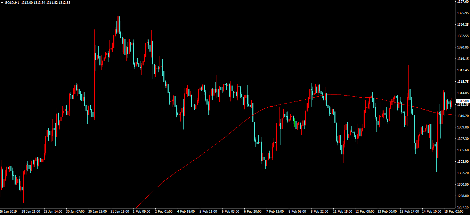The width and height of the screenshot is (470, 215).
Task: Click price label 1324.25 on the scale
Action: pyautogui.click(x=462, y=24)
